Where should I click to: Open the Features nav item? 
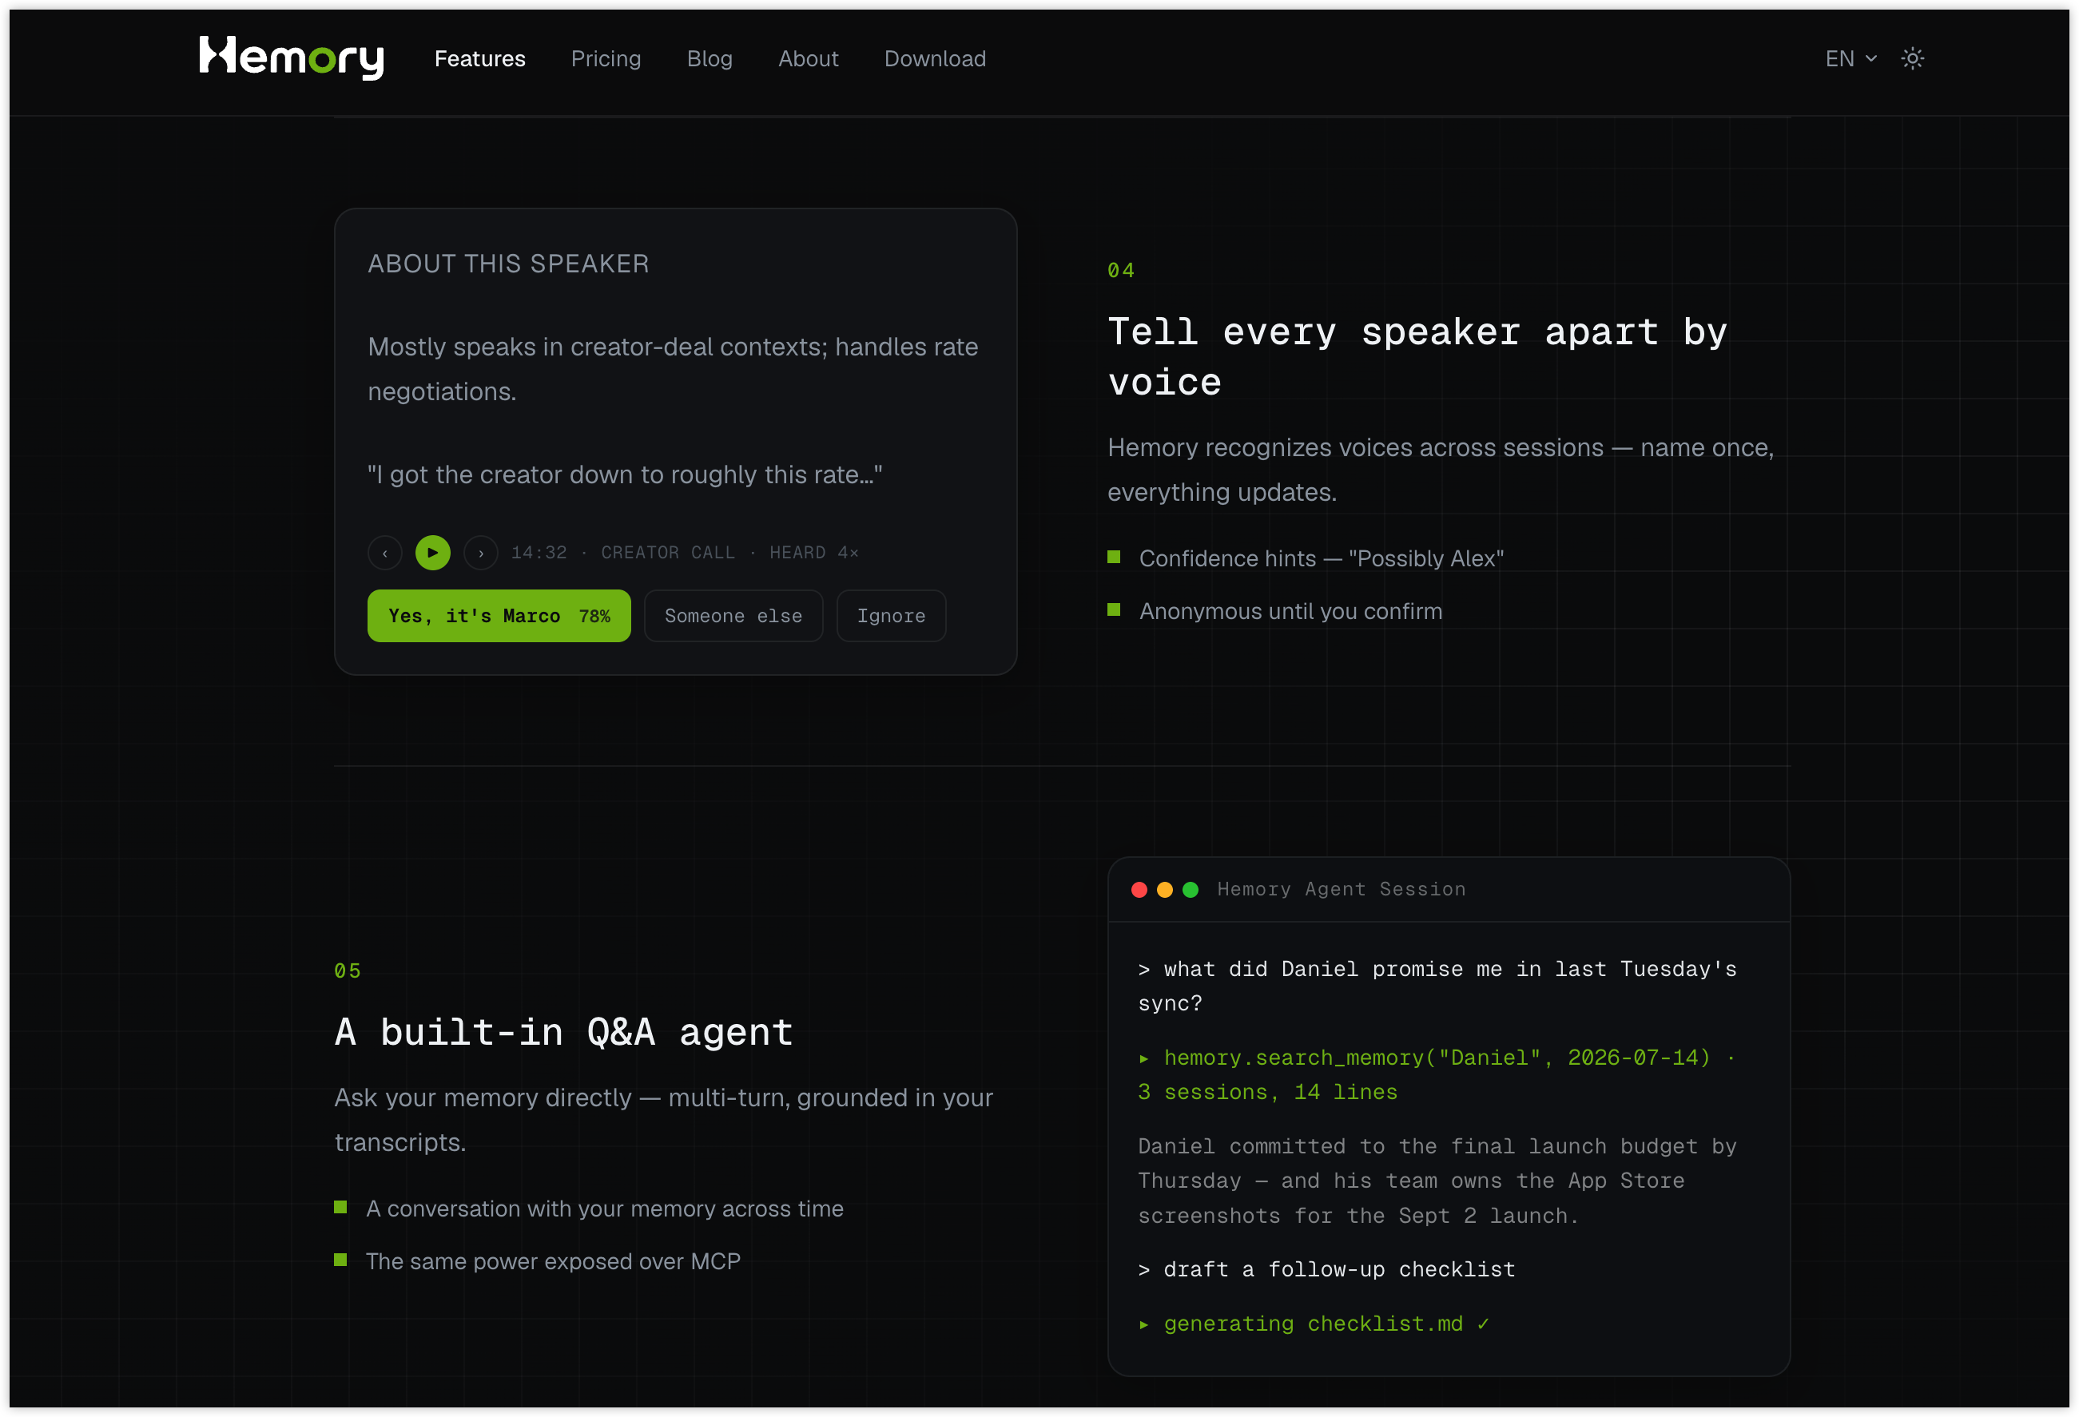click(x=479, y=59)
